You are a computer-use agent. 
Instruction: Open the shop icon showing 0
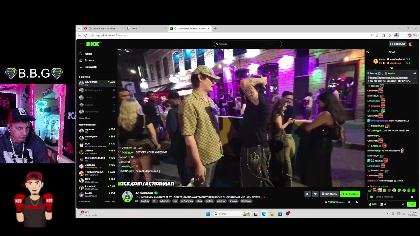click(383, 204)
